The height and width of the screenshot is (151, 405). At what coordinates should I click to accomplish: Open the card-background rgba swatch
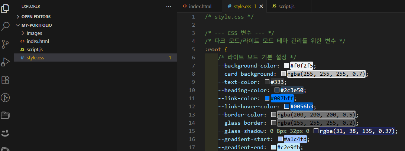click(x=283, y=74)
